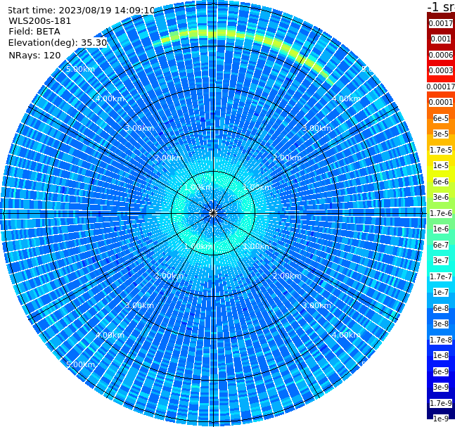Click the 0.0006 colorbar value

click(441, 55)
